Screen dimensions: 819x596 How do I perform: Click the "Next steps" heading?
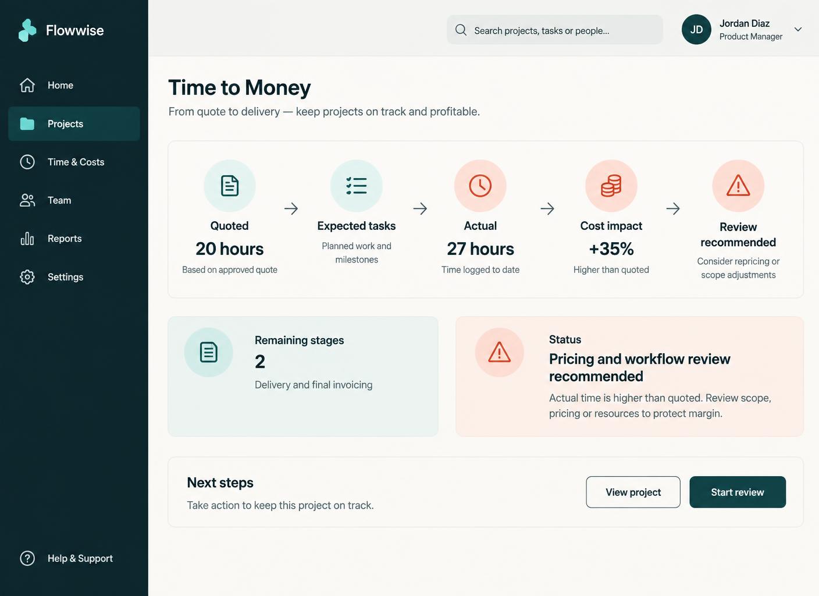coord(220,483)
